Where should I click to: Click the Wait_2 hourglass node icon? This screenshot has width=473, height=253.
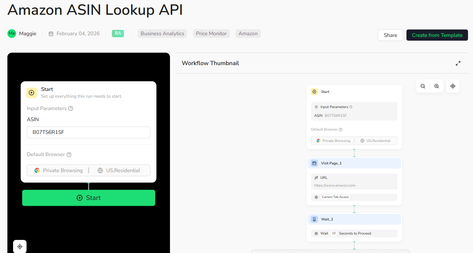314,219
